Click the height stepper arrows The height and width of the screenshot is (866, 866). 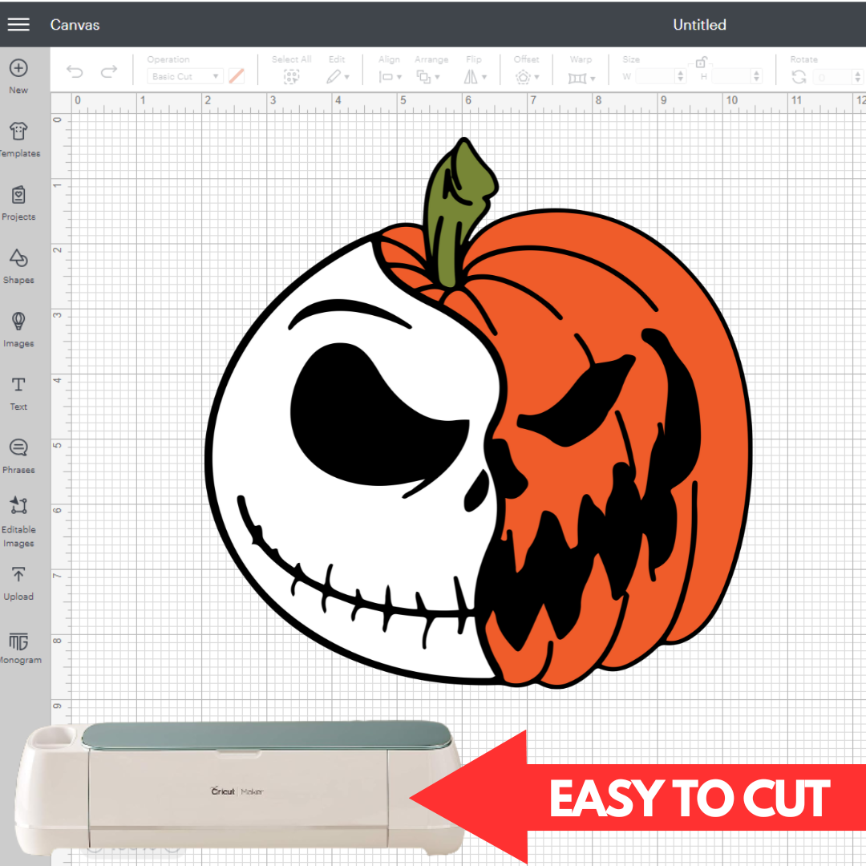pyautogui.click(x=757, y=76)
